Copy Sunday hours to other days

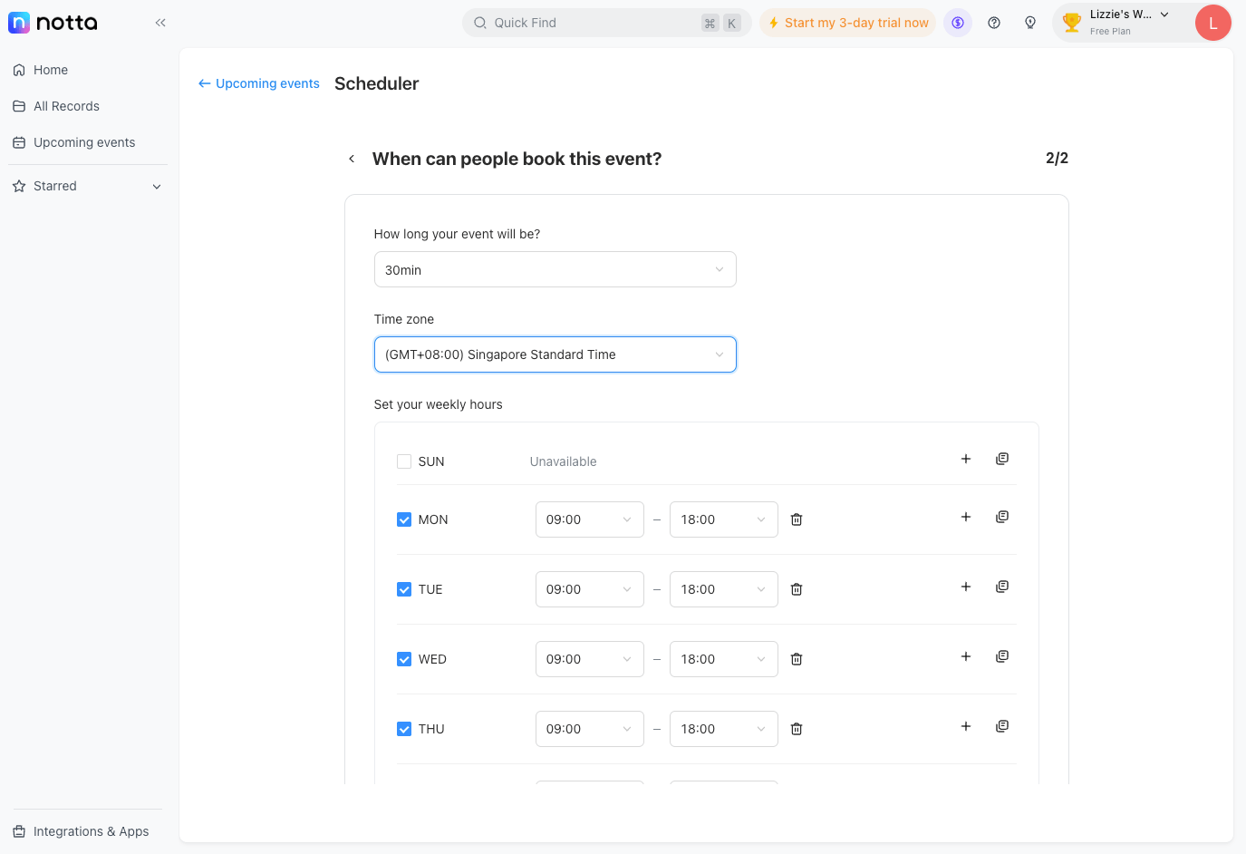click(x=1002, y=459)
